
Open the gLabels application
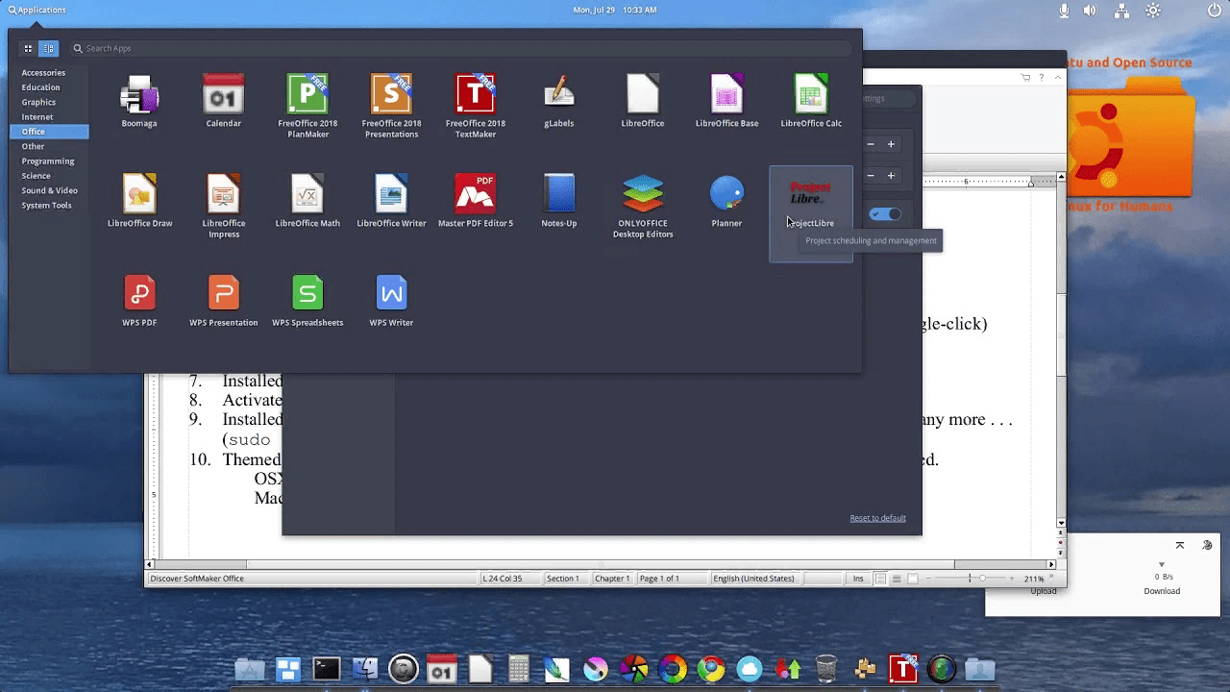[559, 102]
